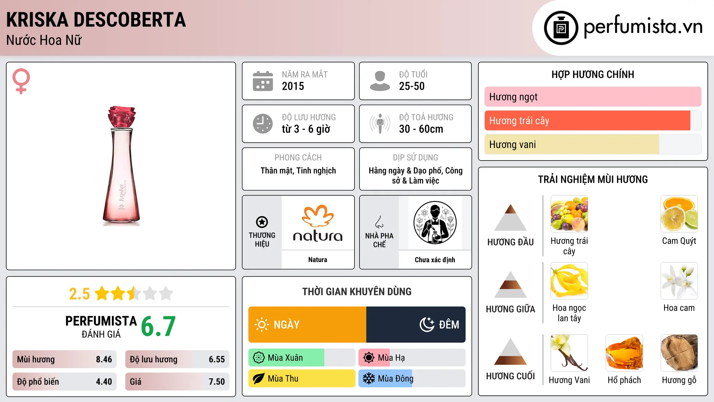Click the pink female gender symbol
Screen dimensions: 714x402
coord(21,81)
